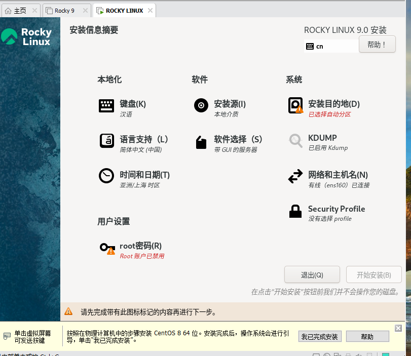Screen dimensions: 411x356
Task: Click the 帮助 button in the hint bar
Action: [367, 337]
